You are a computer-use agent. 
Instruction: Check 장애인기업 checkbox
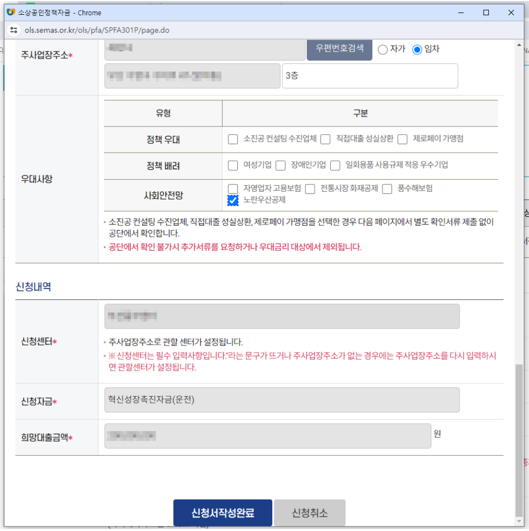pos(280,166)
